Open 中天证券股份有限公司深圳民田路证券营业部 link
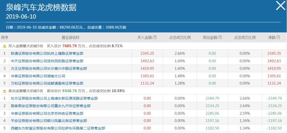Viewport: 287px width, 133px height. point(47,61)
